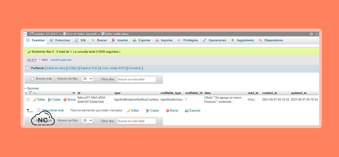Image resolution: width=339 pixels, height=157 pixels.
Task: Click the upper Filtrar filas search field
Action: (137, 79)
